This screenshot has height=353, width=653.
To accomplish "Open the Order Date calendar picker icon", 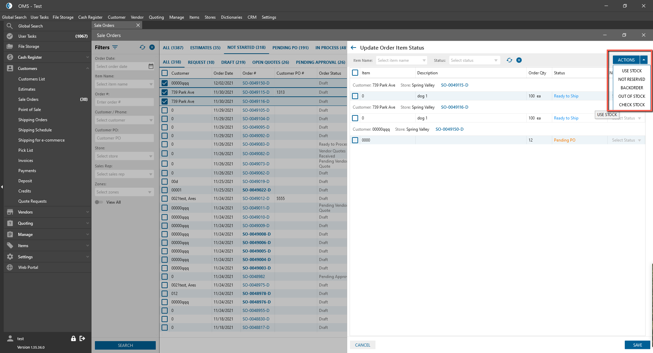I will pos(151,67).
